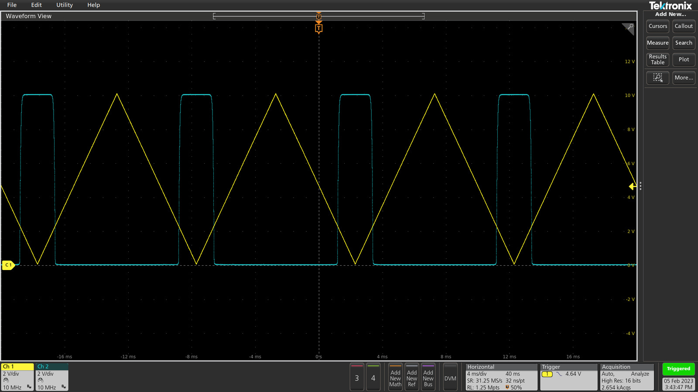
Task: Enable channel 3
Action: pos(357,377)
